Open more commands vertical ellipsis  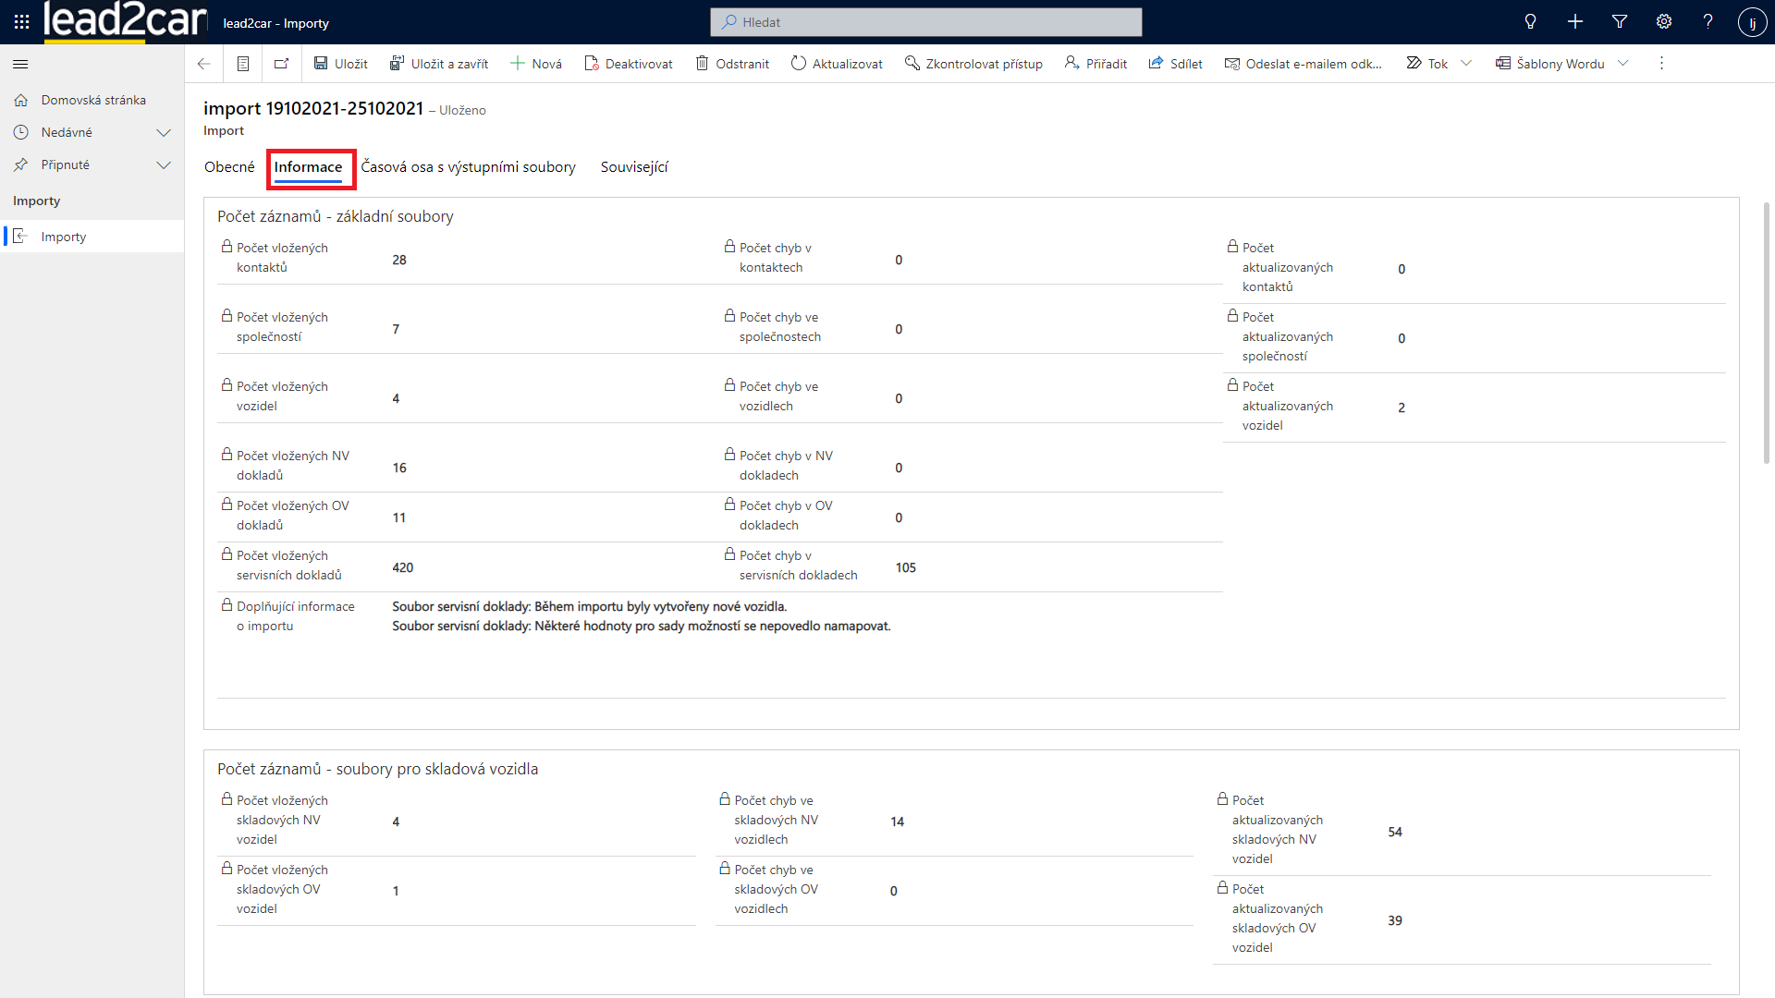(1661, 64)
